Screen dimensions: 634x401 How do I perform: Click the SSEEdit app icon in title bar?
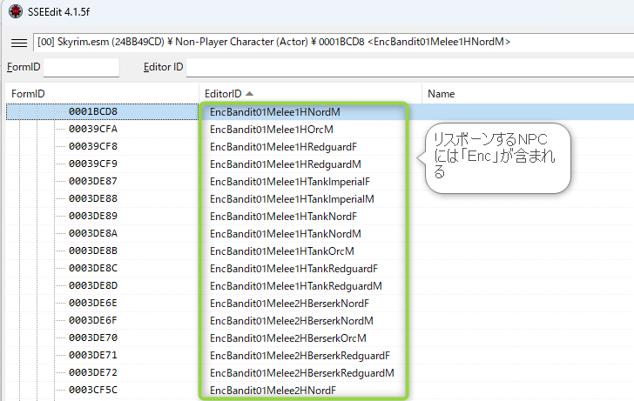[x=15, y=12]
